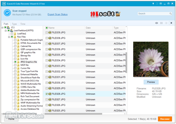Viewport: 176px width, 124px height.
Task: Click the LostFiles1 folder icon
Action: coord(15,33)
